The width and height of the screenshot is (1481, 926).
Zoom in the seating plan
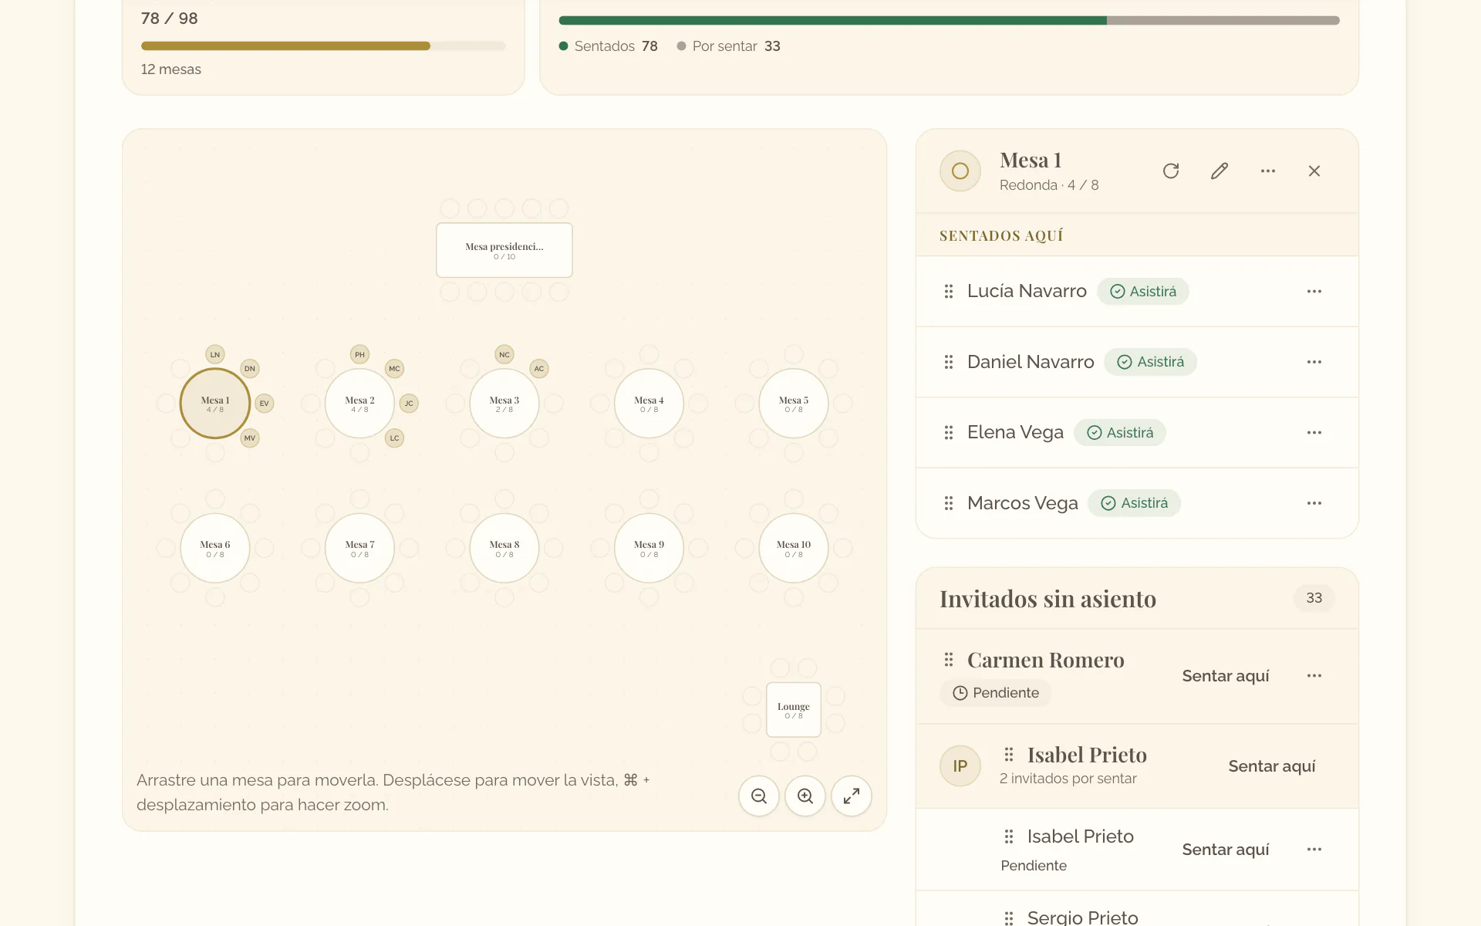(805, 796)
